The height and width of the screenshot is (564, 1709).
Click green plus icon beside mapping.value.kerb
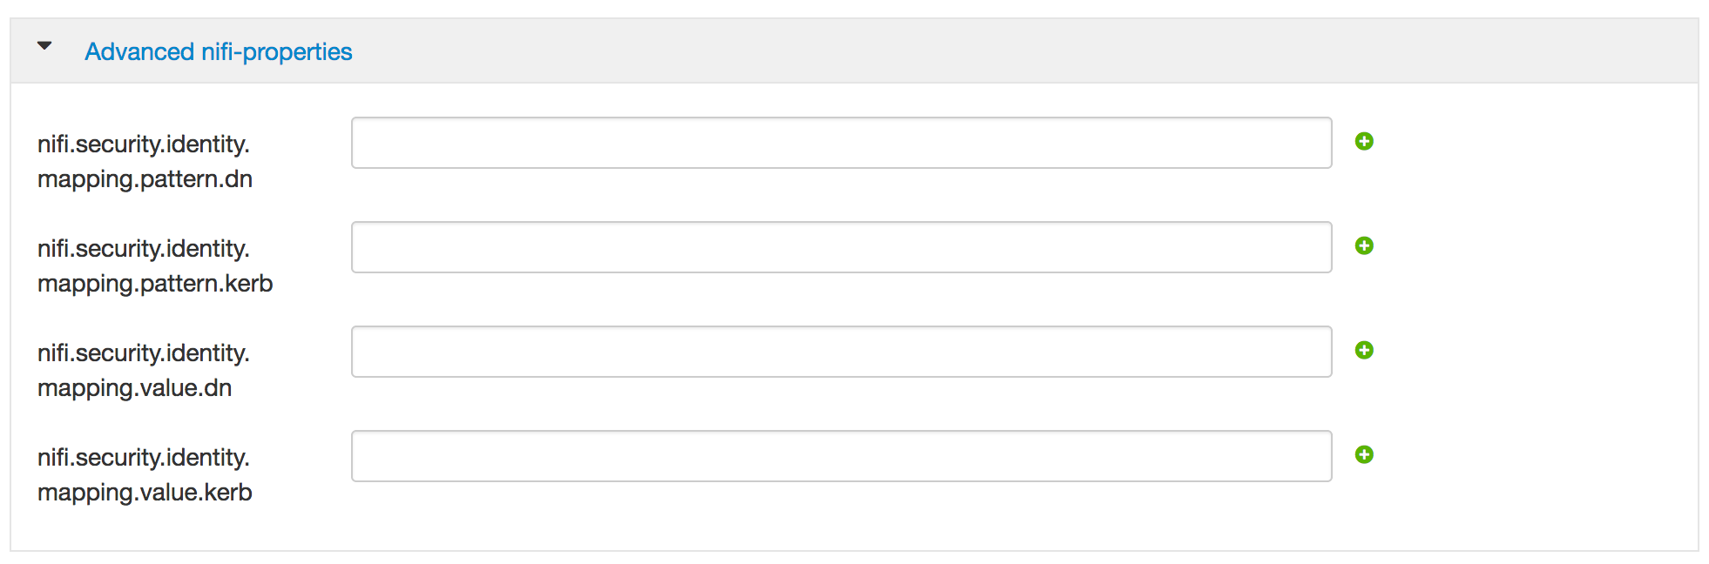tap(1364, 454)
